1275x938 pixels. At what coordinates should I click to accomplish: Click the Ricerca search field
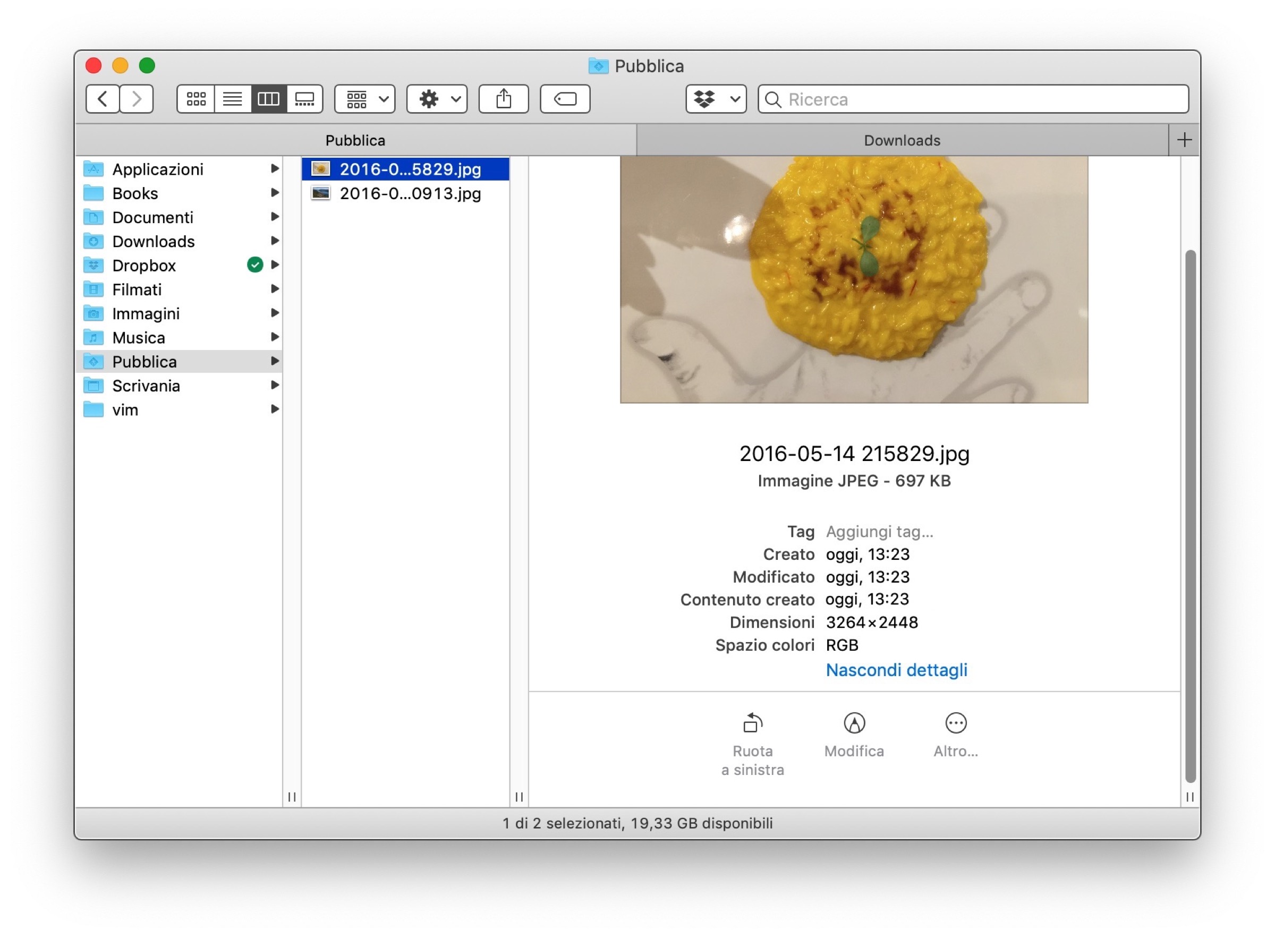pos(982,99)
